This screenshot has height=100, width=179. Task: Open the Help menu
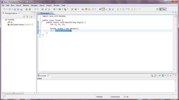coord(63,5)
